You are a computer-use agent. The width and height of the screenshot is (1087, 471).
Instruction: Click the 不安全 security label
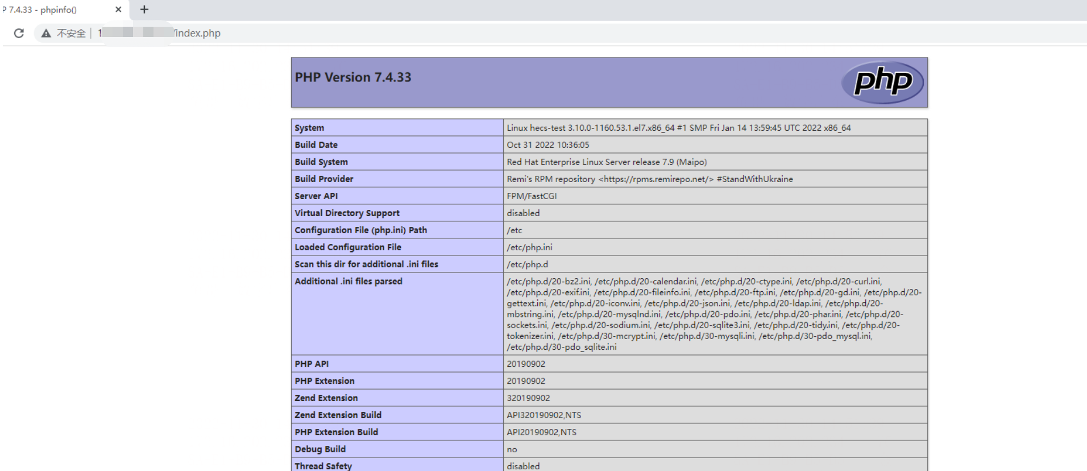click(x=71, y=34)
